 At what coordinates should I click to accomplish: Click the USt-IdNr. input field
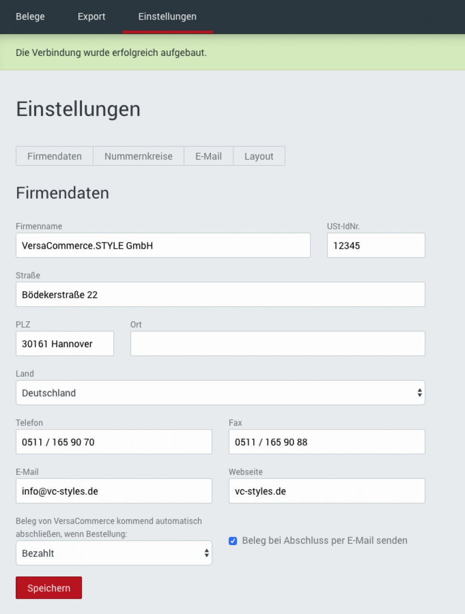click(x=376, y=245)
